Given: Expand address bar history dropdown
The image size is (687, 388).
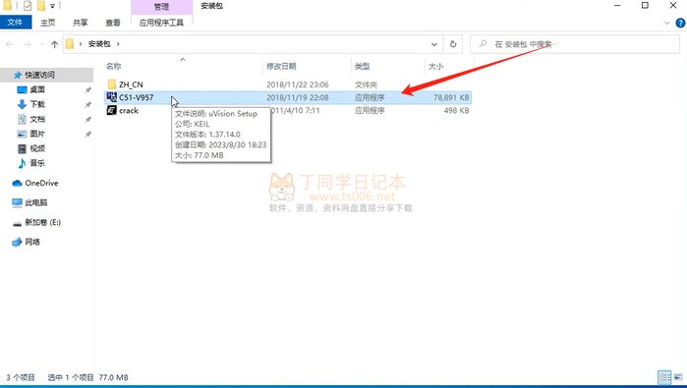Looking at the screenshot, I should tap(433, 44).
